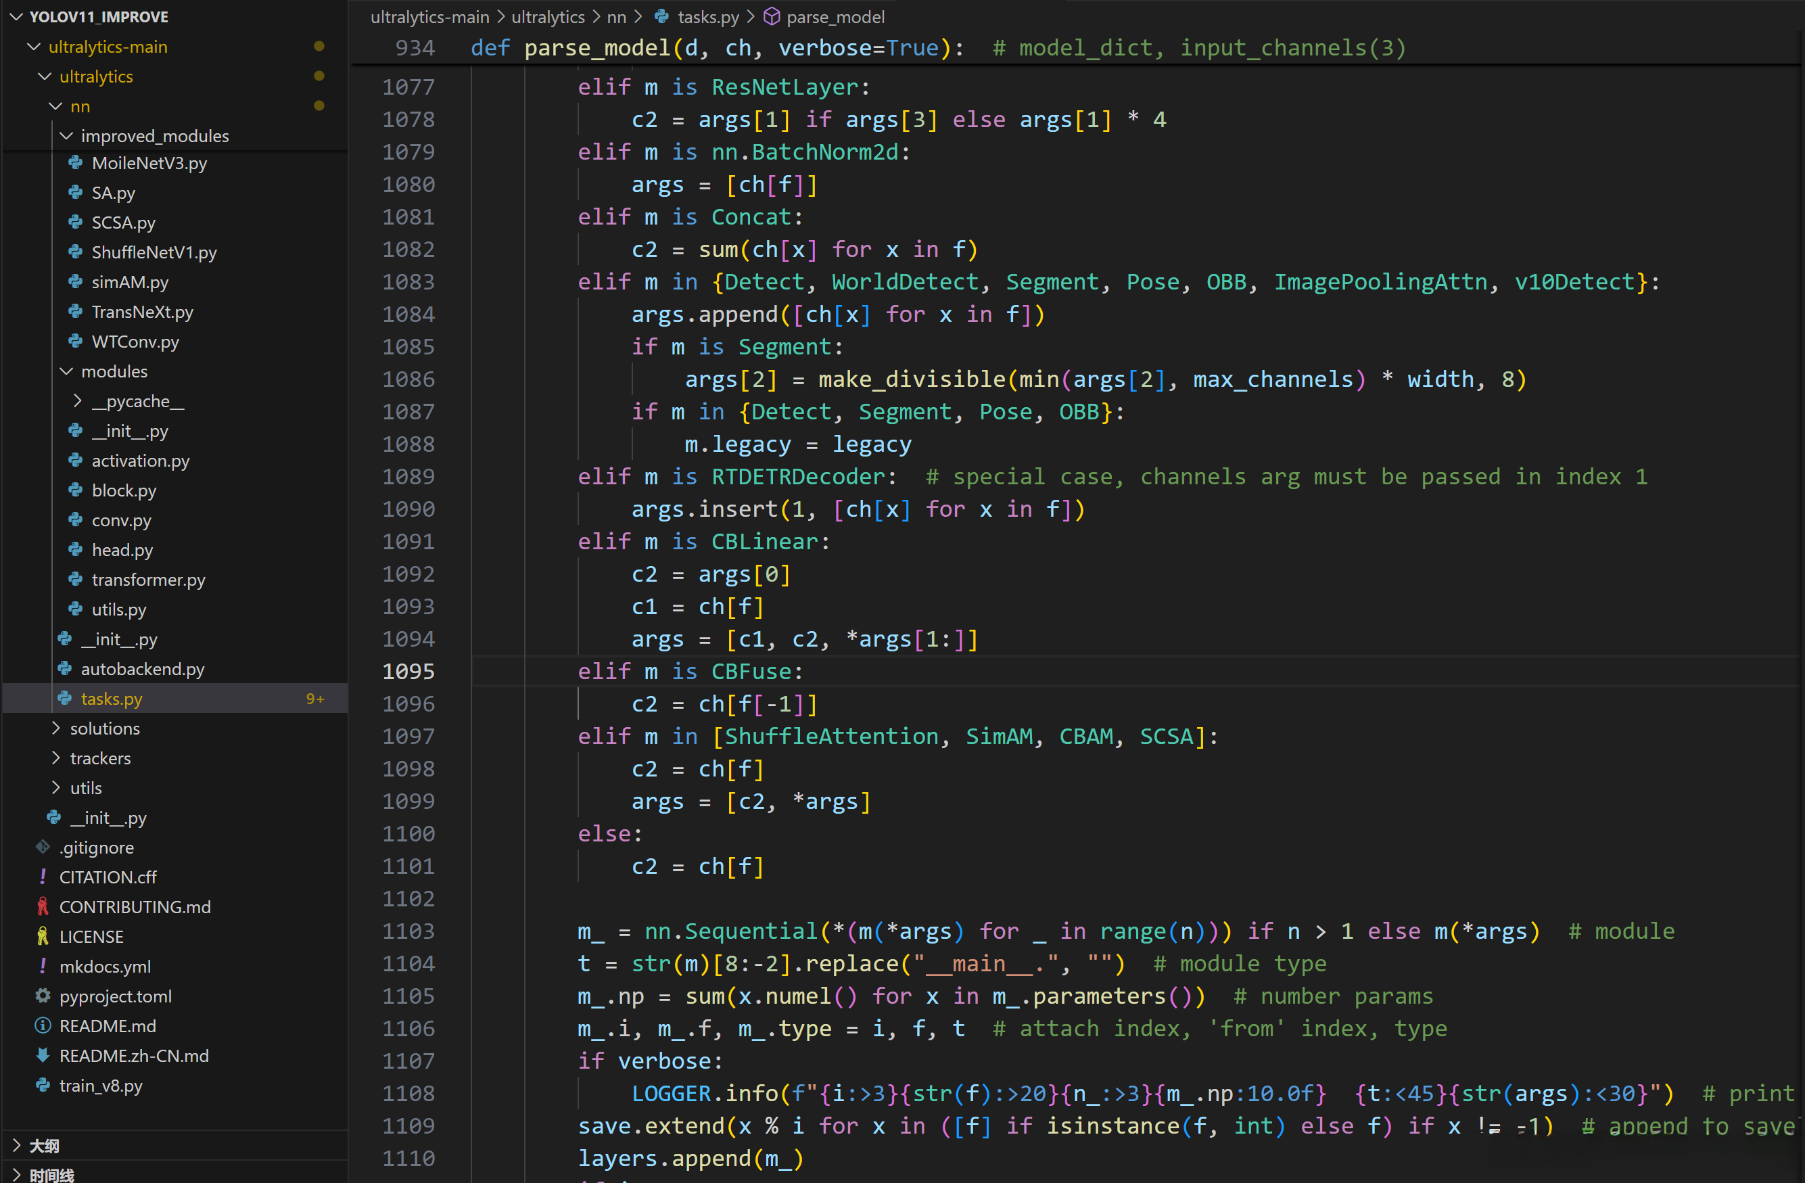Collapse the improved_modules folder
Screen dimensions: 1805x1183
67,136
